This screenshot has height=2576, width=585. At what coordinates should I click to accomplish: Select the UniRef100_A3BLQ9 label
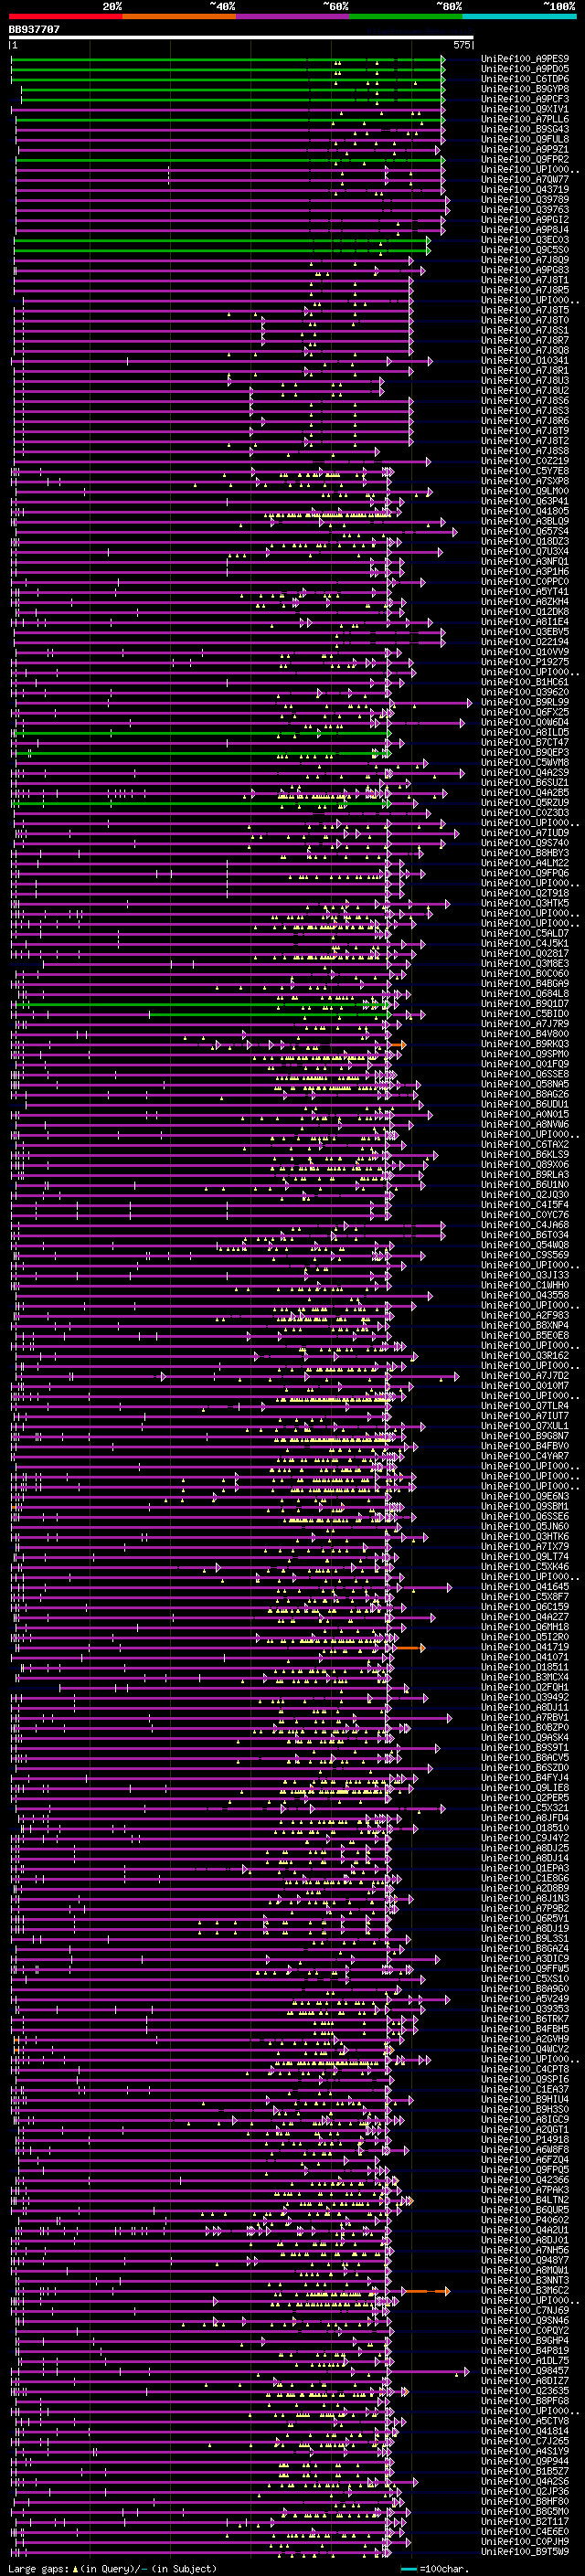[x=525, y=521]
